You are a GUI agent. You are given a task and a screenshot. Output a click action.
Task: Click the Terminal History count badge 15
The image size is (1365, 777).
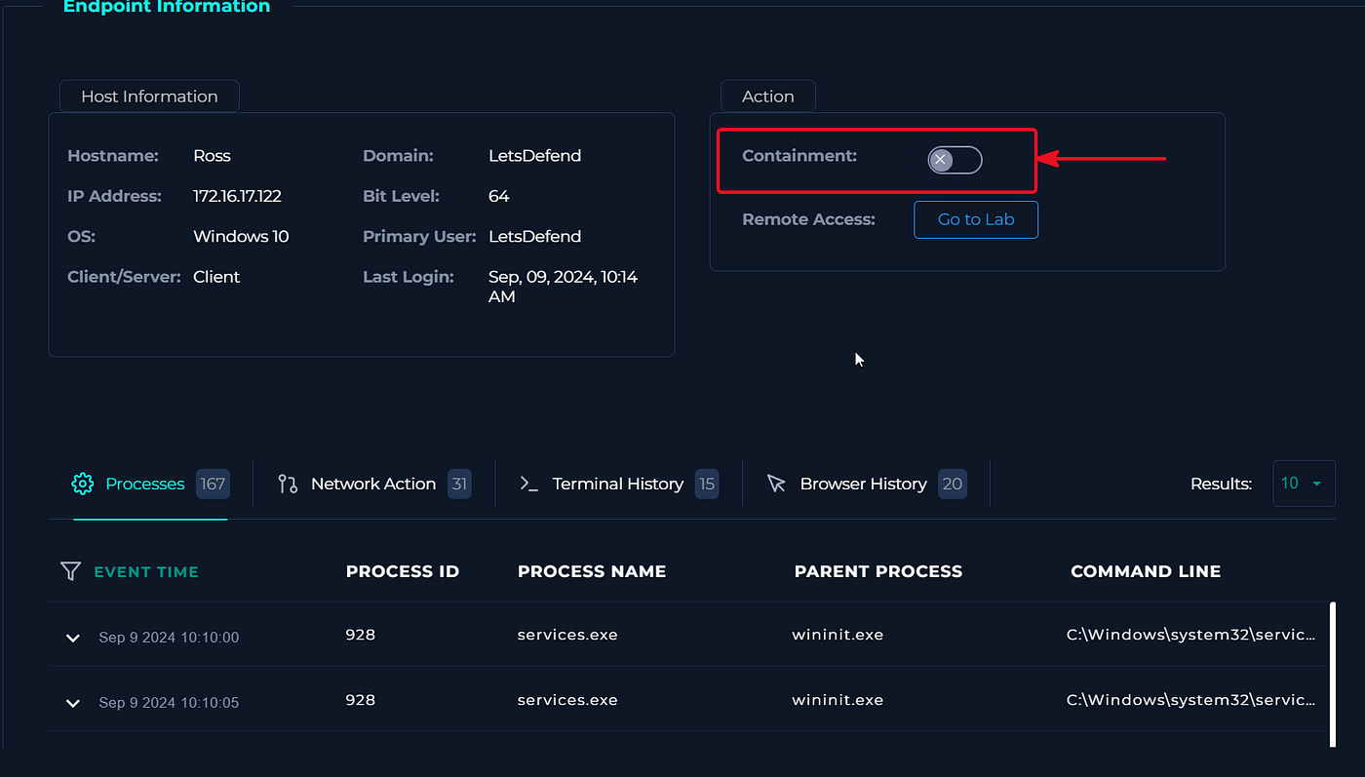tap(707, 484)
